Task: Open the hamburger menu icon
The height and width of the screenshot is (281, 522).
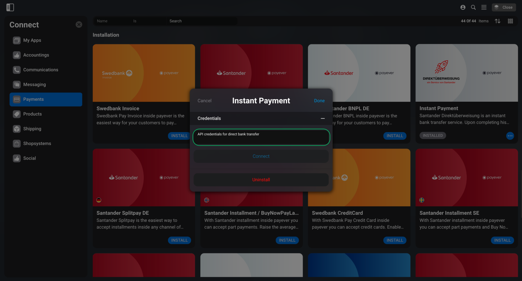Action: [484, 7]
